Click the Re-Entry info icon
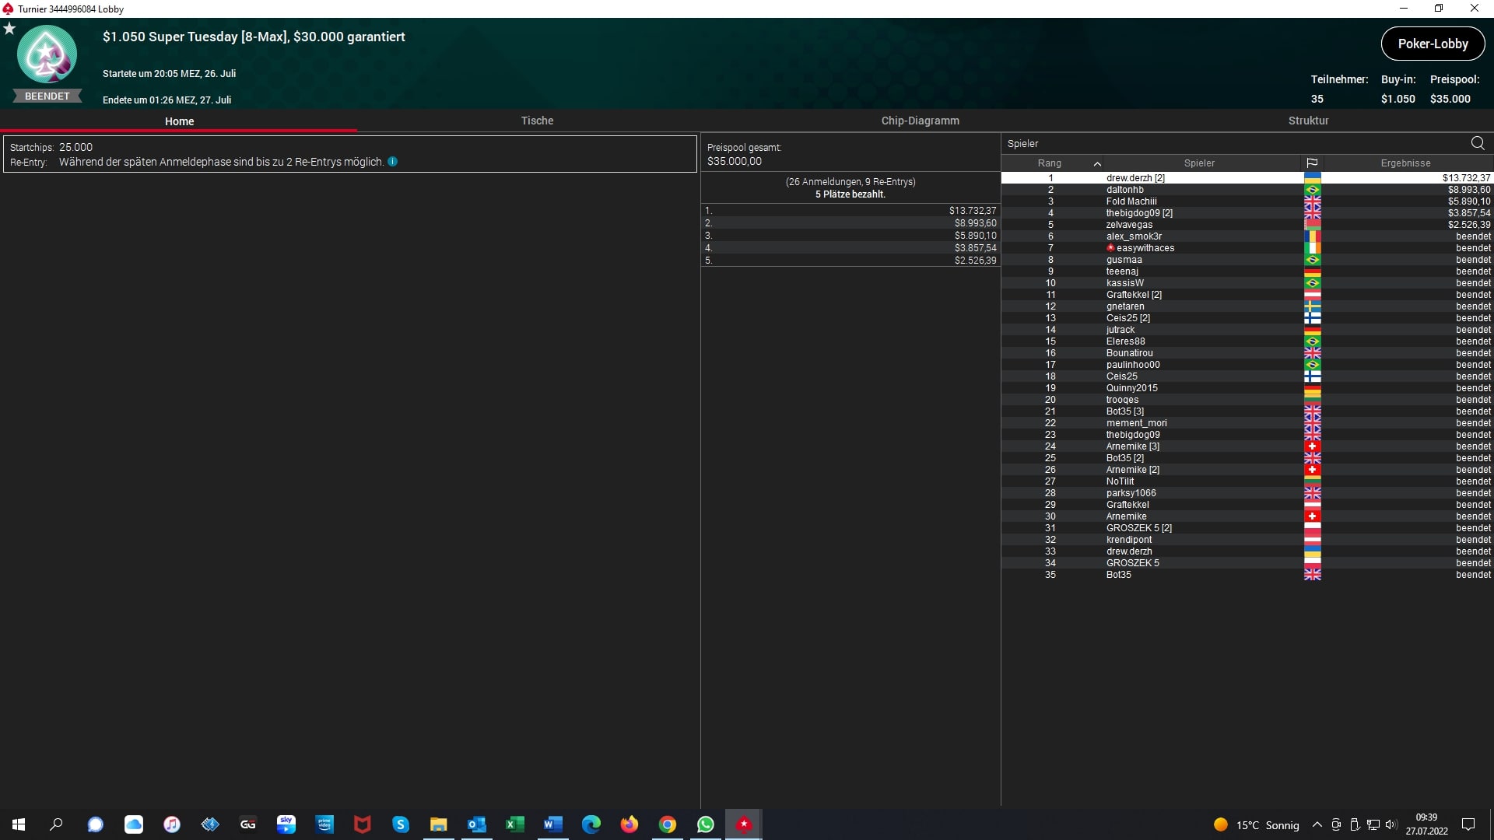This screenshot has height=840, width=1494. [393, 162]
